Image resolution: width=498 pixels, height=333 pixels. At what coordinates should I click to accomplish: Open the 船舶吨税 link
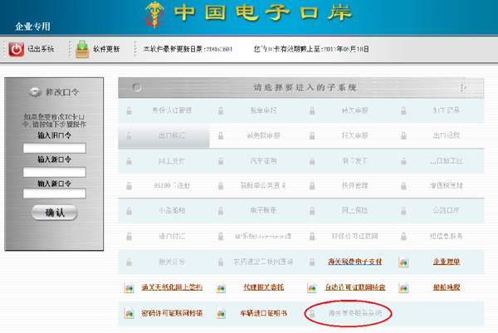pyautogui.click(x=447, y=287)
